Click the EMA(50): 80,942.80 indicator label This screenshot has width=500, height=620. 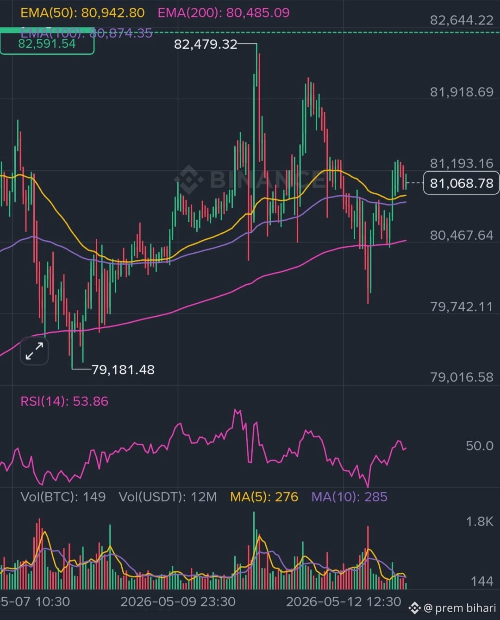click(x=83, y=13)
